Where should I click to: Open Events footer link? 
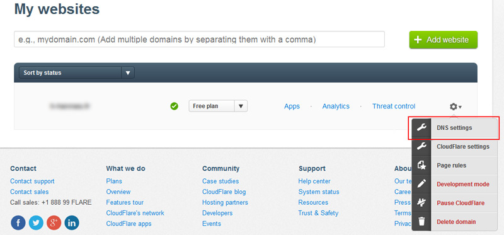[x=212, y=224]
